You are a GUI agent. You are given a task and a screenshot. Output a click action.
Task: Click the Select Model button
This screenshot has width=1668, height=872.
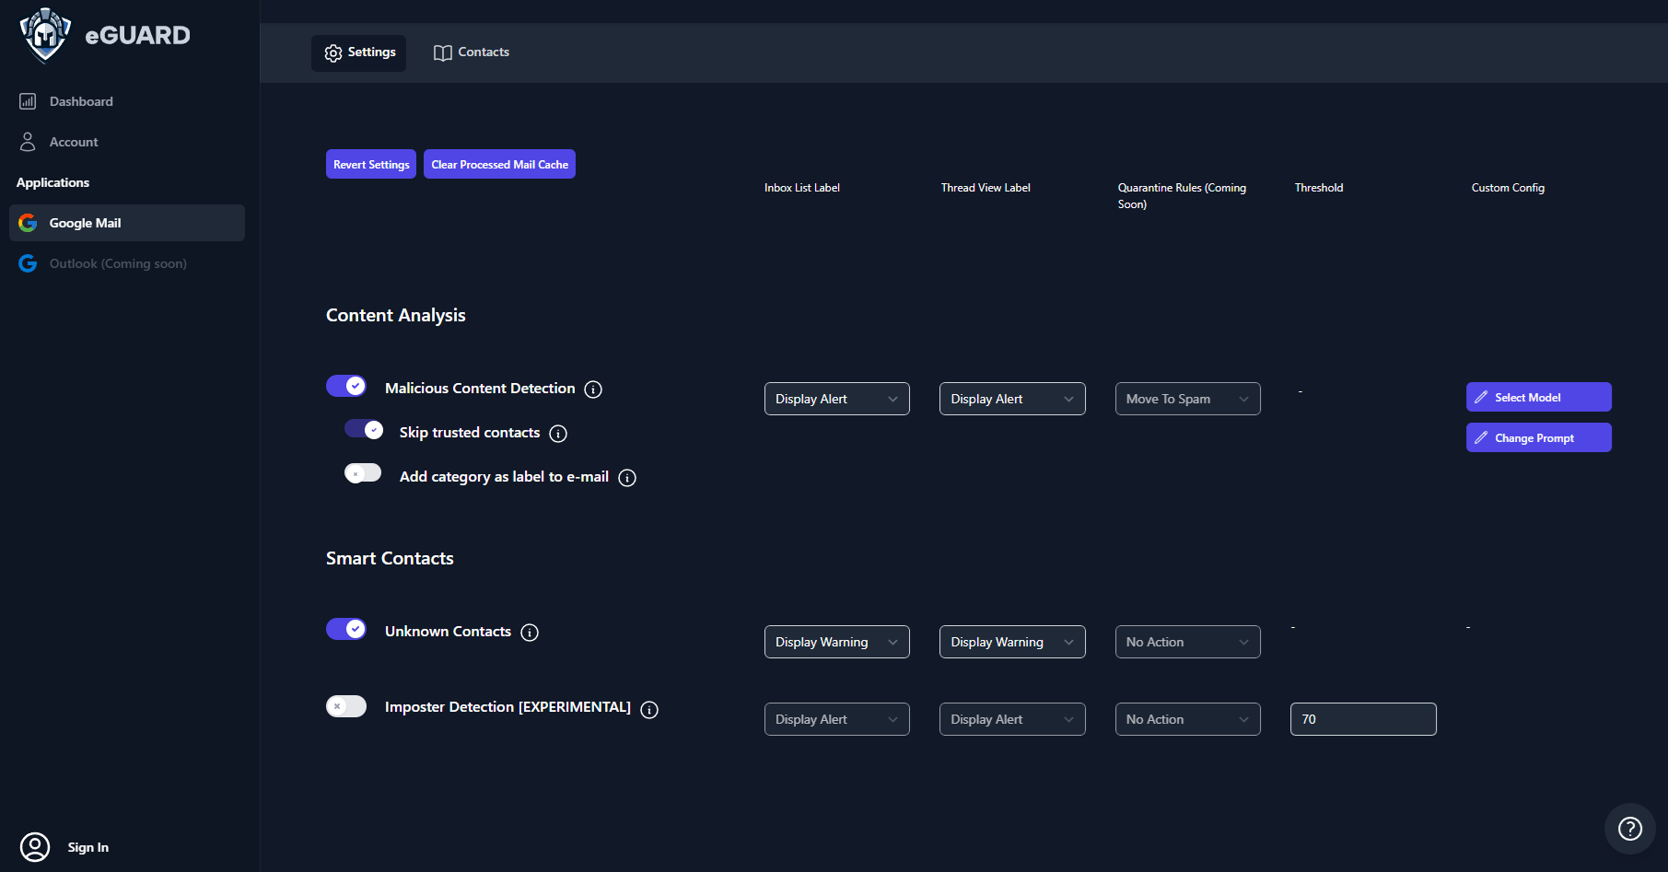click(1539, 397)
